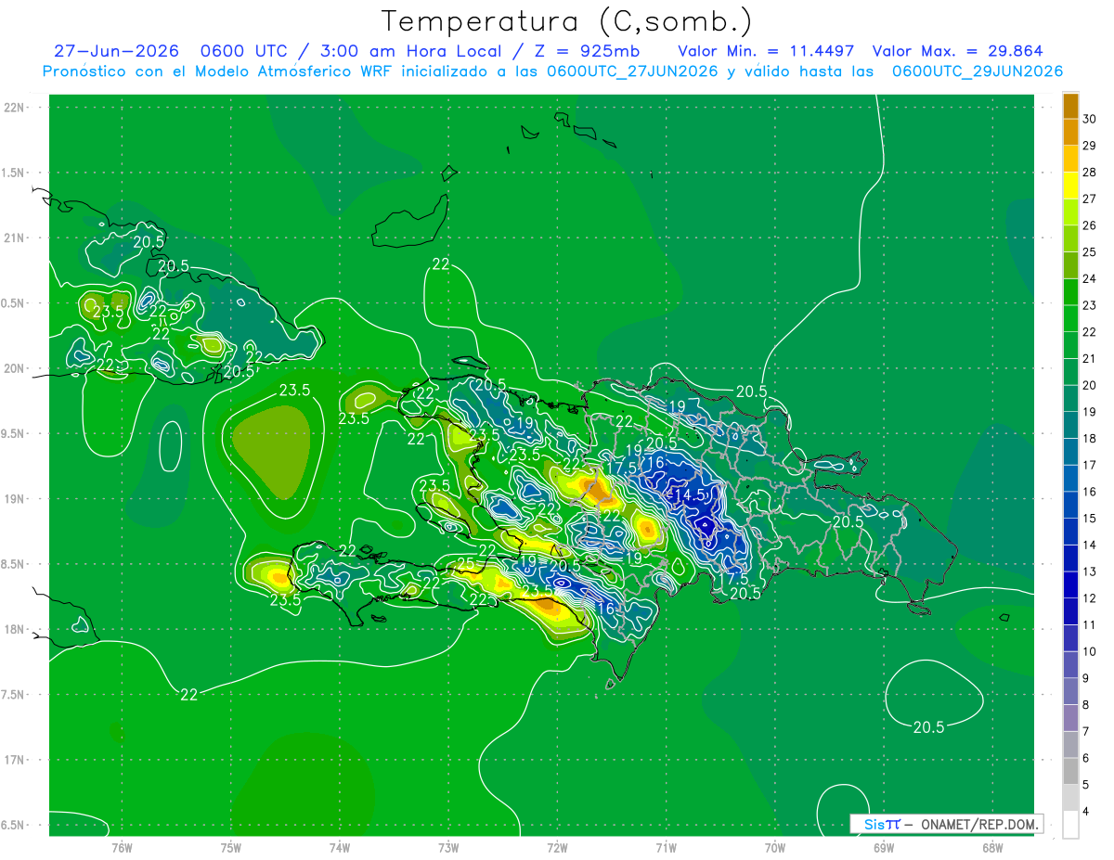Click the teal legend swatch between 18 and 19

pos(1070,425)
